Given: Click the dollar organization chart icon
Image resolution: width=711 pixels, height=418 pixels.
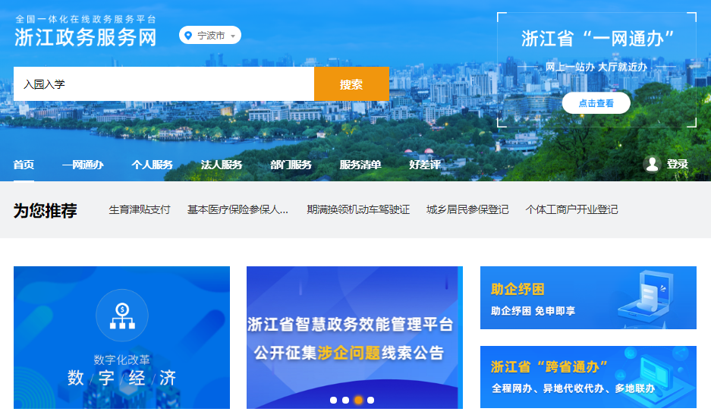Looking at the screenshot, I should click(122, 316).
